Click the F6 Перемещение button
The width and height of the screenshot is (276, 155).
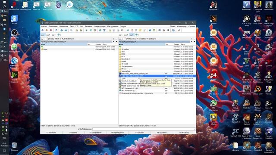tap(118, 133)
